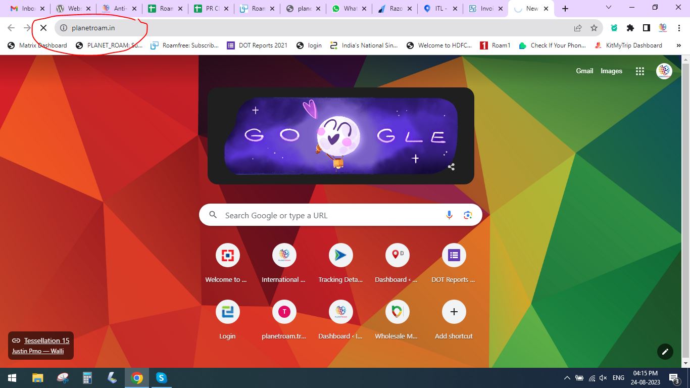This screenshot has width=690, height=388.
Task: Search by image with Google Lens
Action: tap(468, 215)
